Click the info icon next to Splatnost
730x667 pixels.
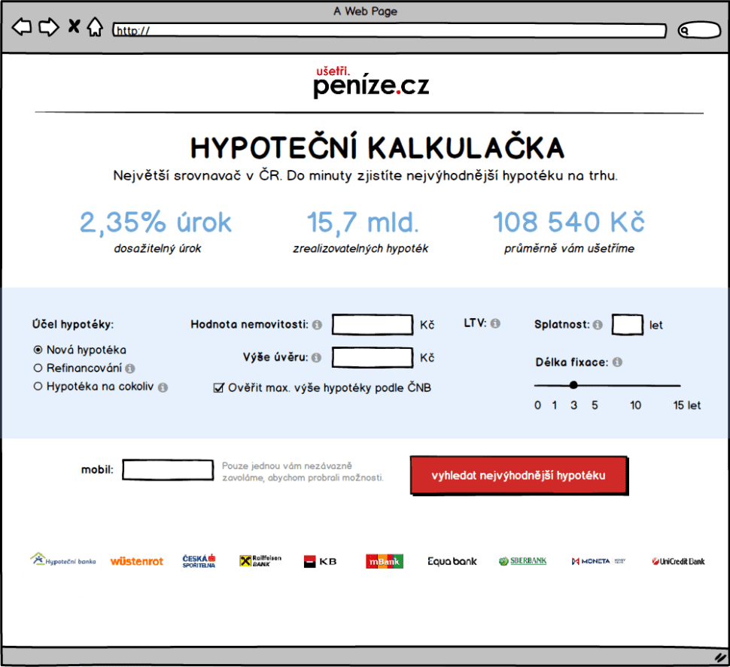(598, 325)
